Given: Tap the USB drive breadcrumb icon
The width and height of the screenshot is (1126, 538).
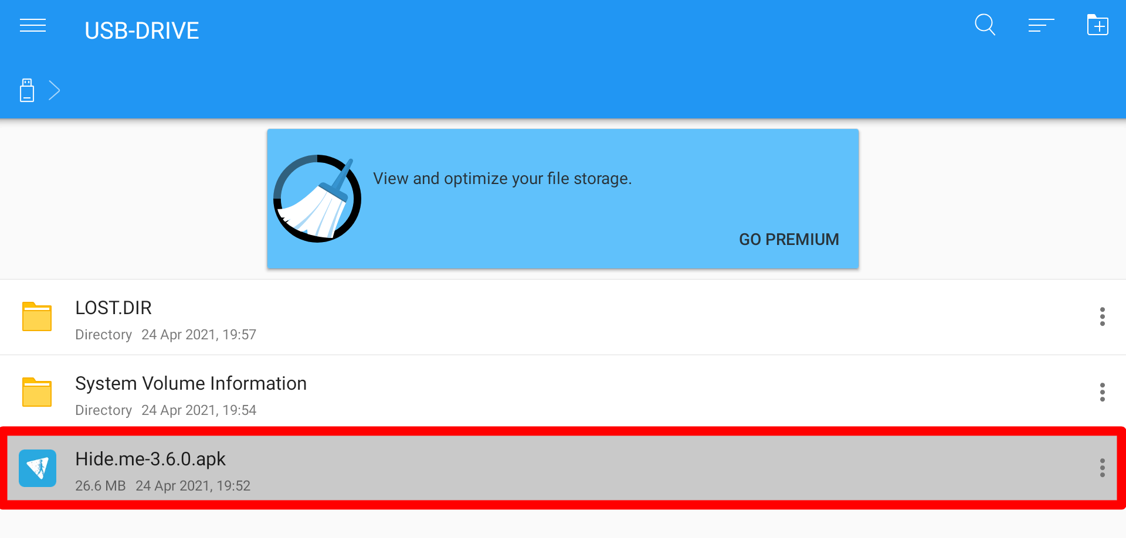Looking at the screenshot, I should point(27,90).
